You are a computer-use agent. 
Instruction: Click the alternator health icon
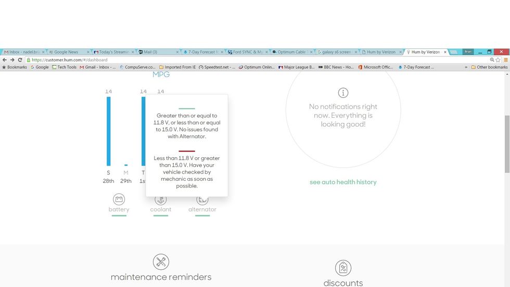pos(202,201)
